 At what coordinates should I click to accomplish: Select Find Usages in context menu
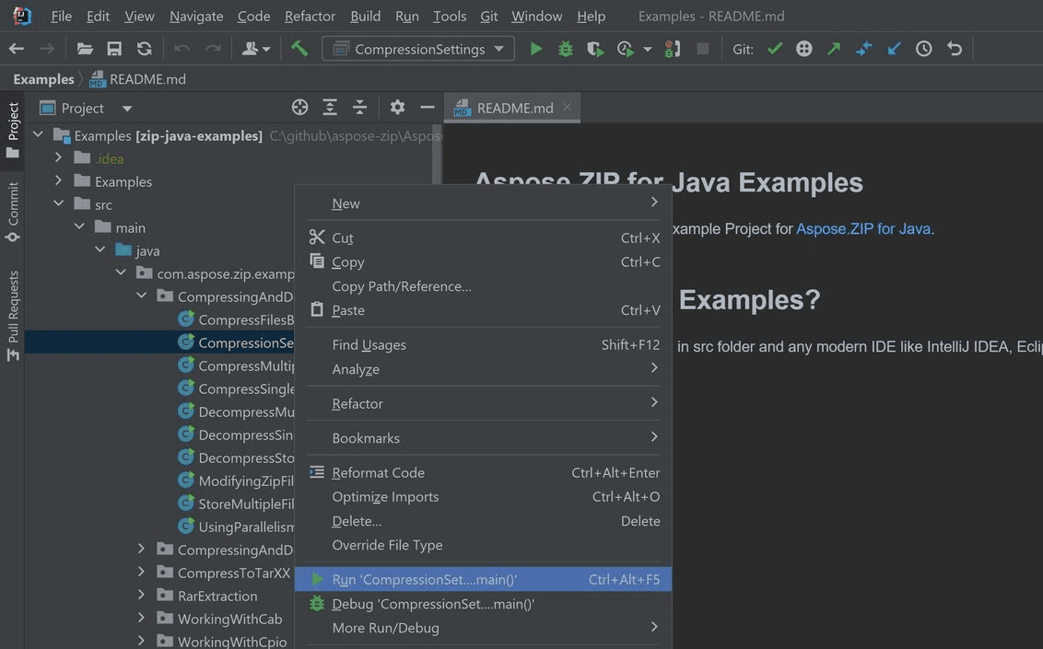(483, 345)
